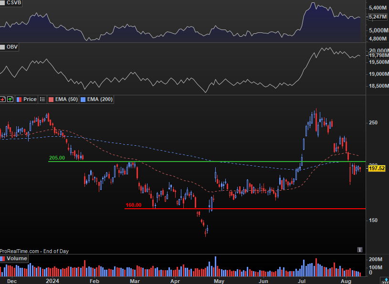This screenshot has height=284, width=389.
Task: Click the 250 price axis label
Action: click(x=373, y=123)
